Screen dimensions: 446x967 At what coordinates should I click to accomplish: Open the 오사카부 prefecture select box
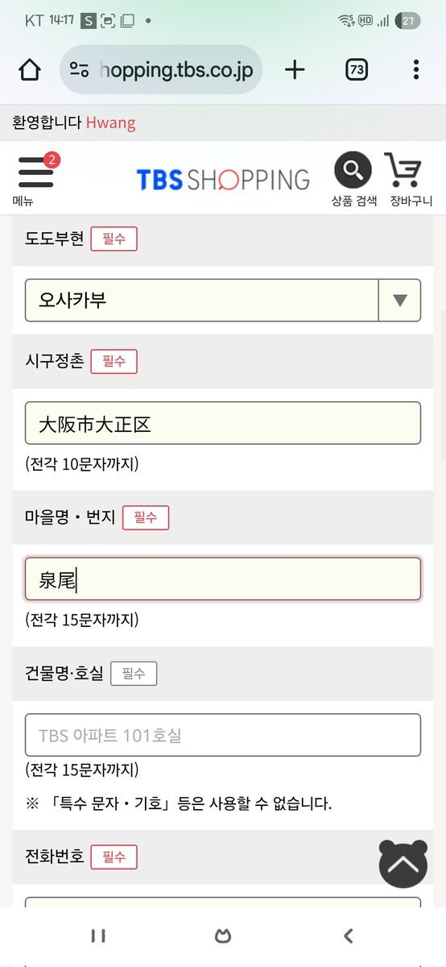click(223, 301)
